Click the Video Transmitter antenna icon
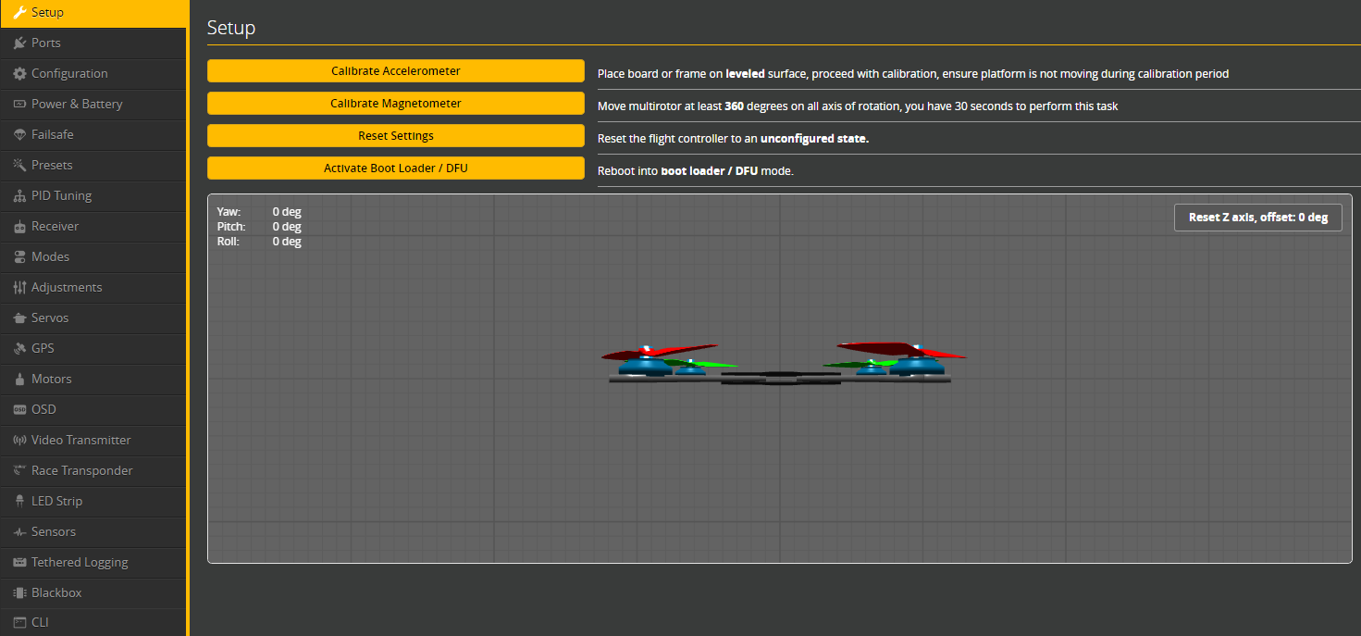 [19, 441]
